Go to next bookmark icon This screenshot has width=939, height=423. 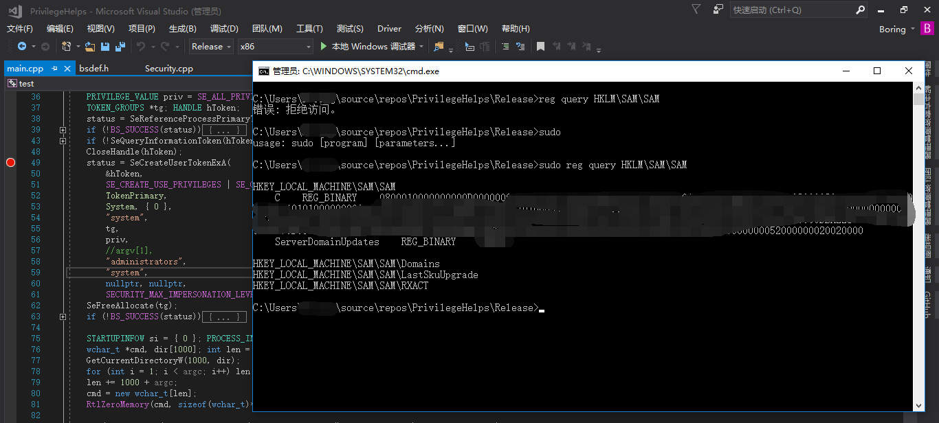click(x=571, y=47)
